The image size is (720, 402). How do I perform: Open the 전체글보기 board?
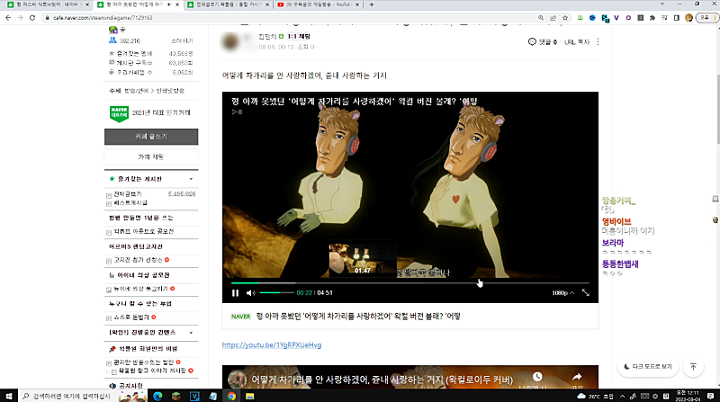(128, 194)
